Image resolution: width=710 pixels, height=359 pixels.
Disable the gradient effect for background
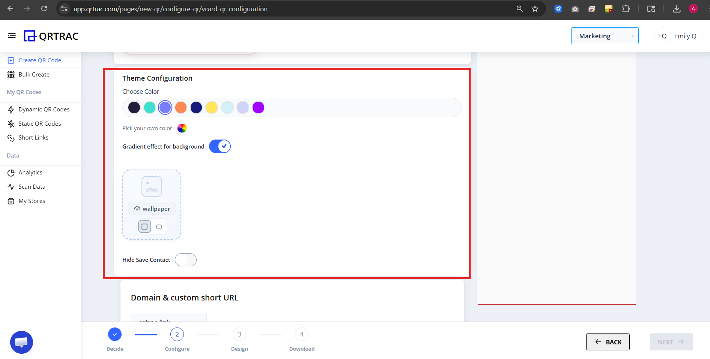click(220, 146)
